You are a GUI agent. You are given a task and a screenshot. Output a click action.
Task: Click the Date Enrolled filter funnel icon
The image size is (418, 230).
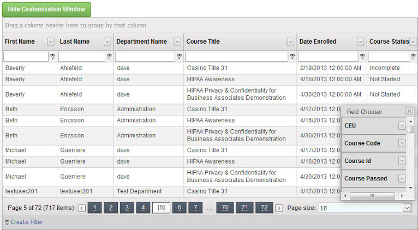[x=362, y=56]
